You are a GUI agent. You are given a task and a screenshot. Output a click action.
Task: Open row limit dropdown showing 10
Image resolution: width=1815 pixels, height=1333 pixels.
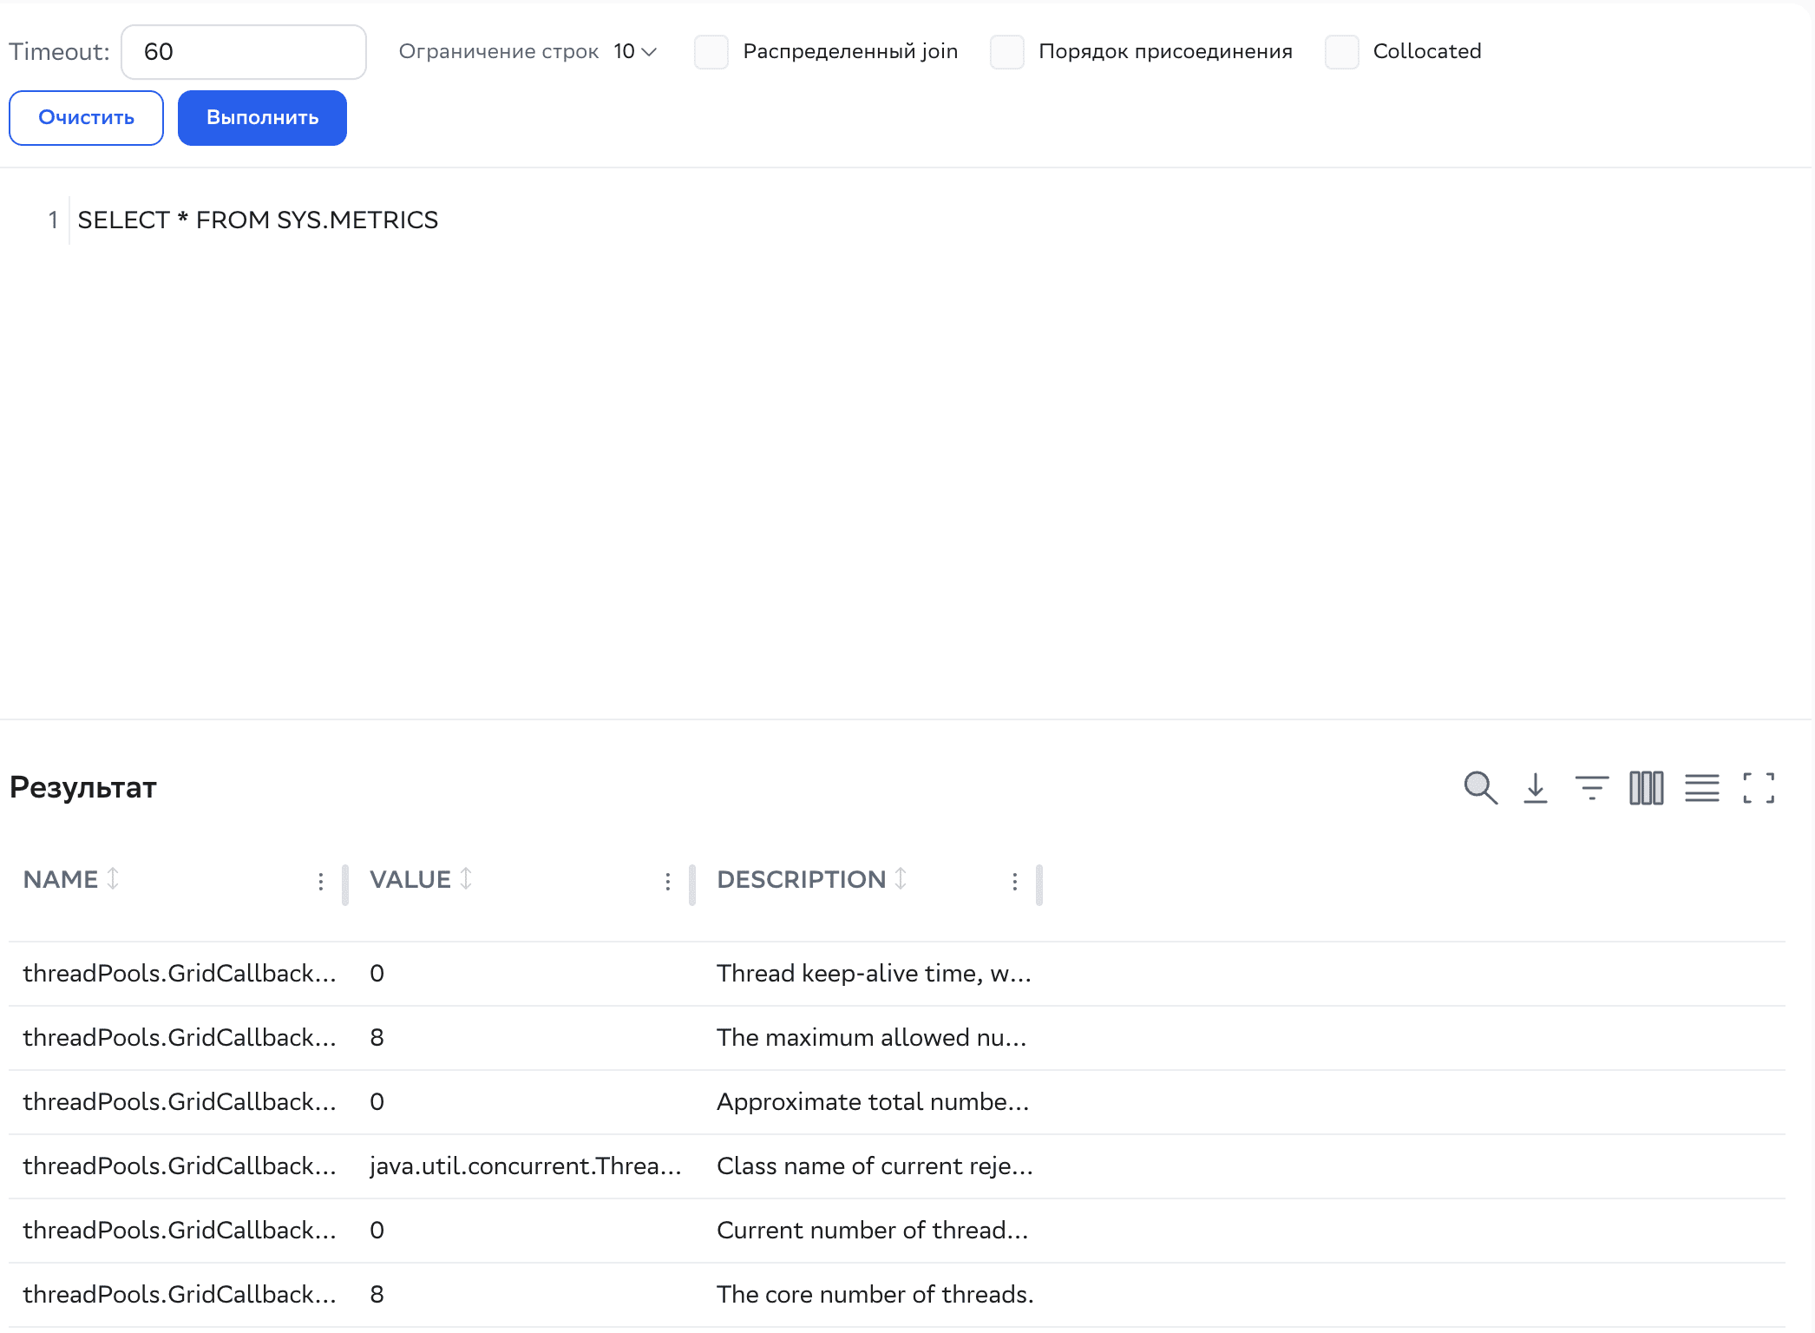click(x=635, y=52)
